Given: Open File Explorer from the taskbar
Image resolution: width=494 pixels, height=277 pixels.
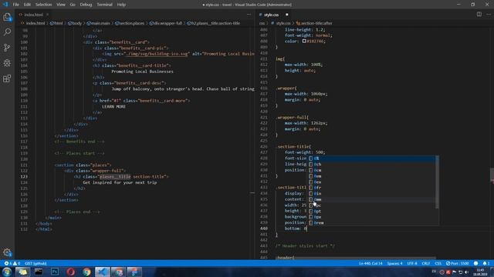Looking at the screenshot, I should click(x=22, y=272).
